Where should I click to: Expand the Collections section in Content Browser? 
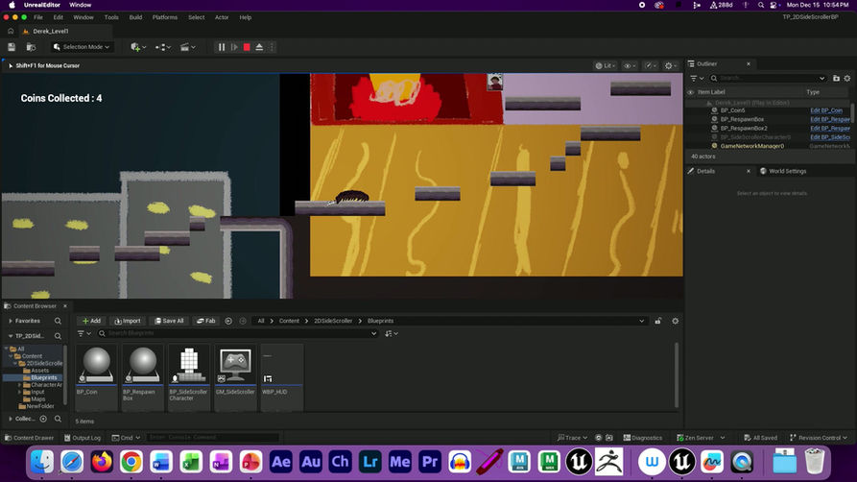click(x=10, y=419)
